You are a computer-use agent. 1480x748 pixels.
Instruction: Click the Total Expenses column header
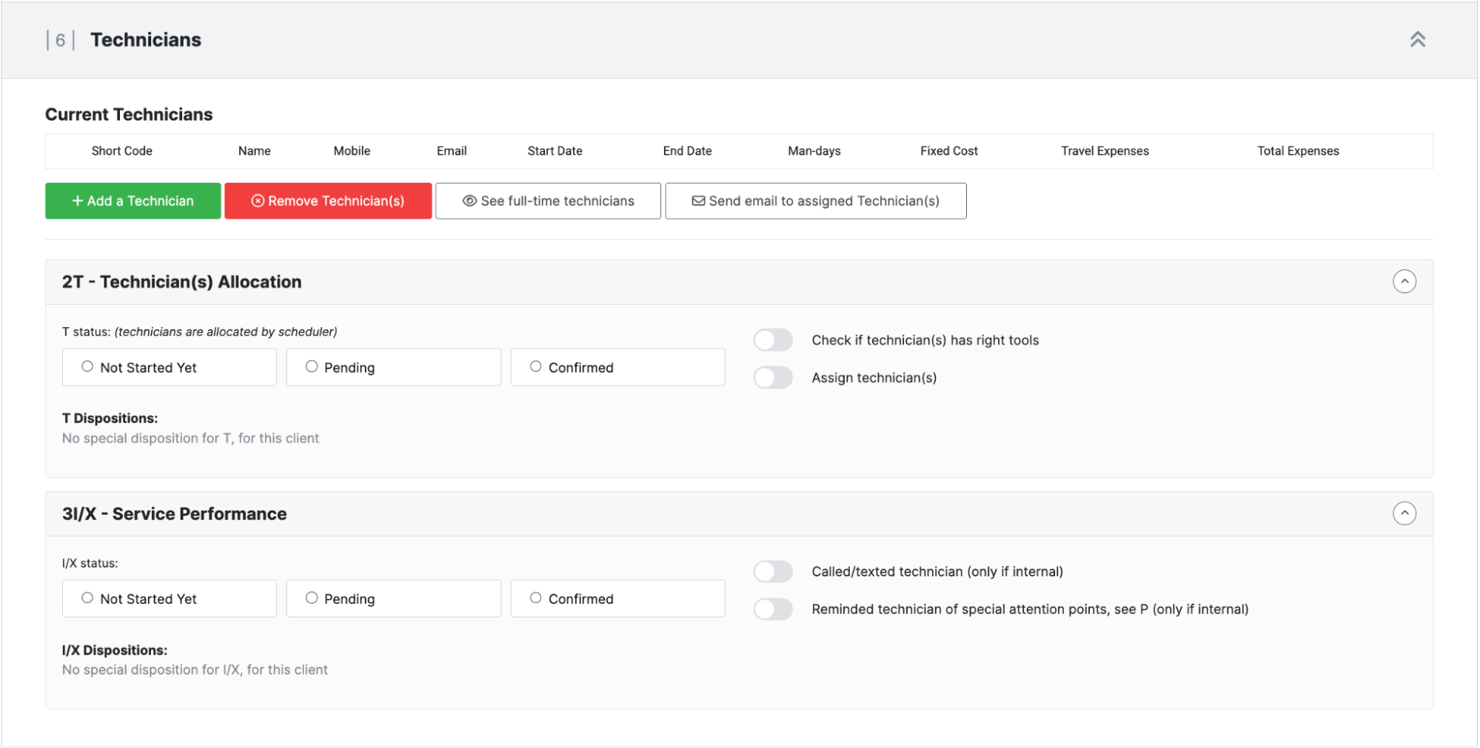1297,151
